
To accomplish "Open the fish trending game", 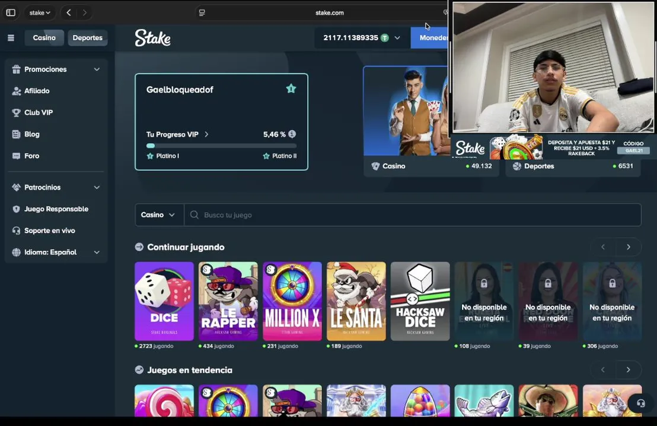I will point(484,401).
